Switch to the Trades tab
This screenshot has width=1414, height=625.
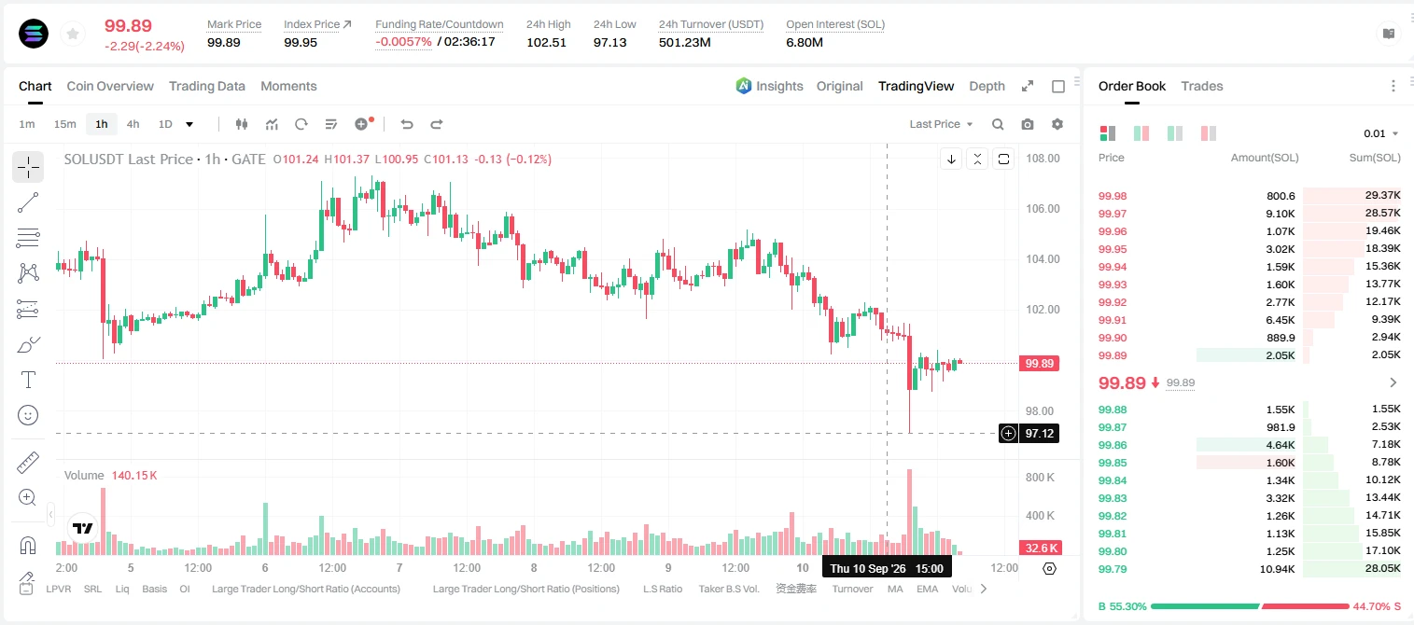pos(1201,86)
